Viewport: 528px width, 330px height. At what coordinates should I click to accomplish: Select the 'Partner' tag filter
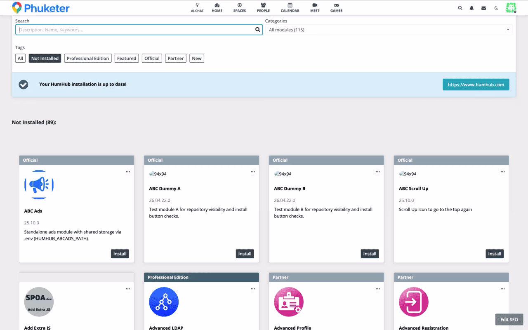(x=176, y=59)
